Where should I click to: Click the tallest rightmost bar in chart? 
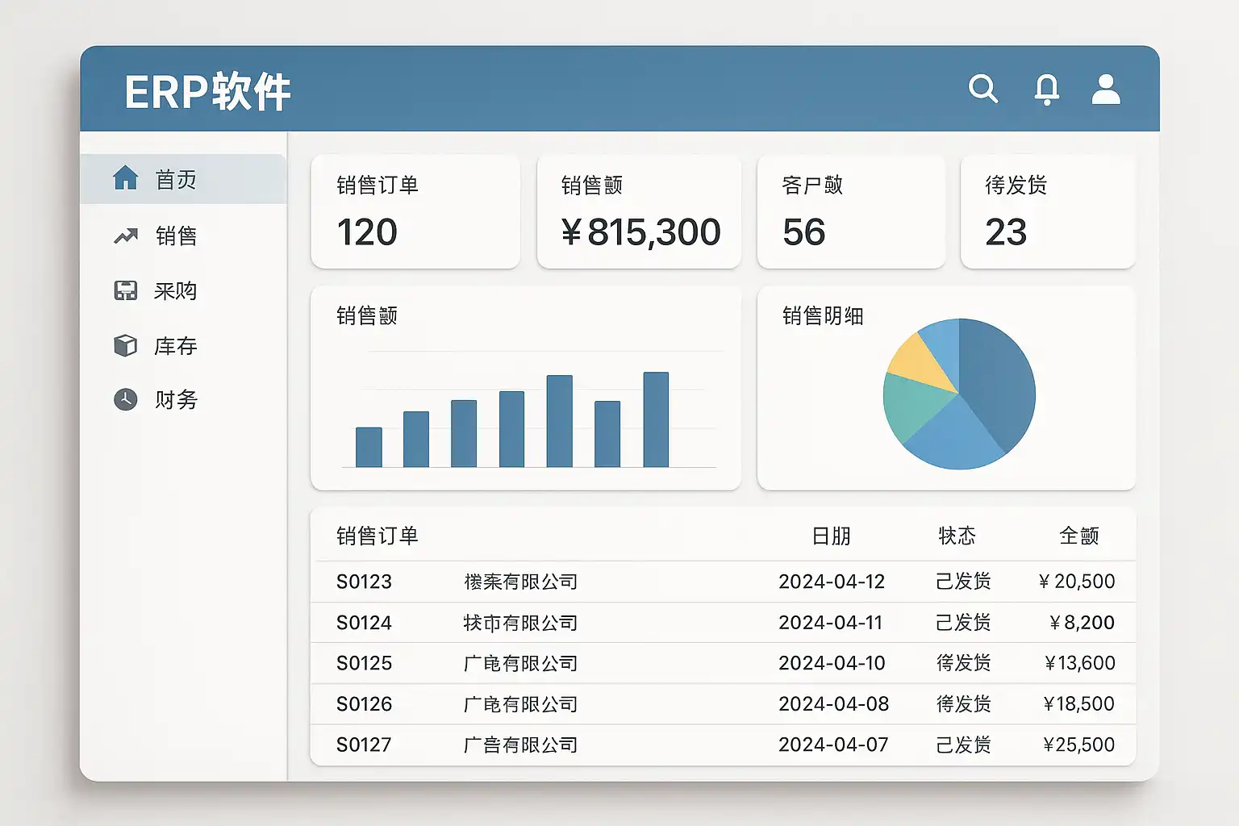(656, 419)
